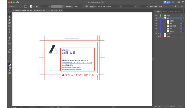This screenshot has width=192, height=108.
Task: Select the Eraser tool
Action: (10, 38)
